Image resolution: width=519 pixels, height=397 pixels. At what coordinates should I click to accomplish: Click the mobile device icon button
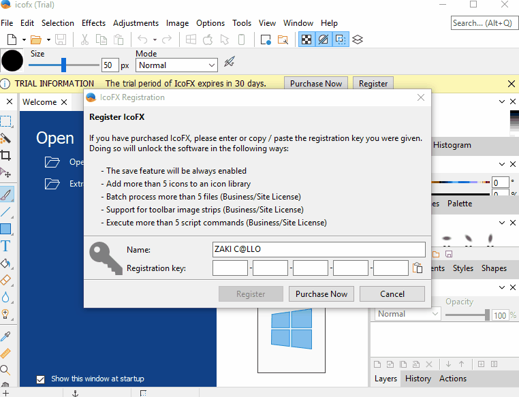point(242,39)
